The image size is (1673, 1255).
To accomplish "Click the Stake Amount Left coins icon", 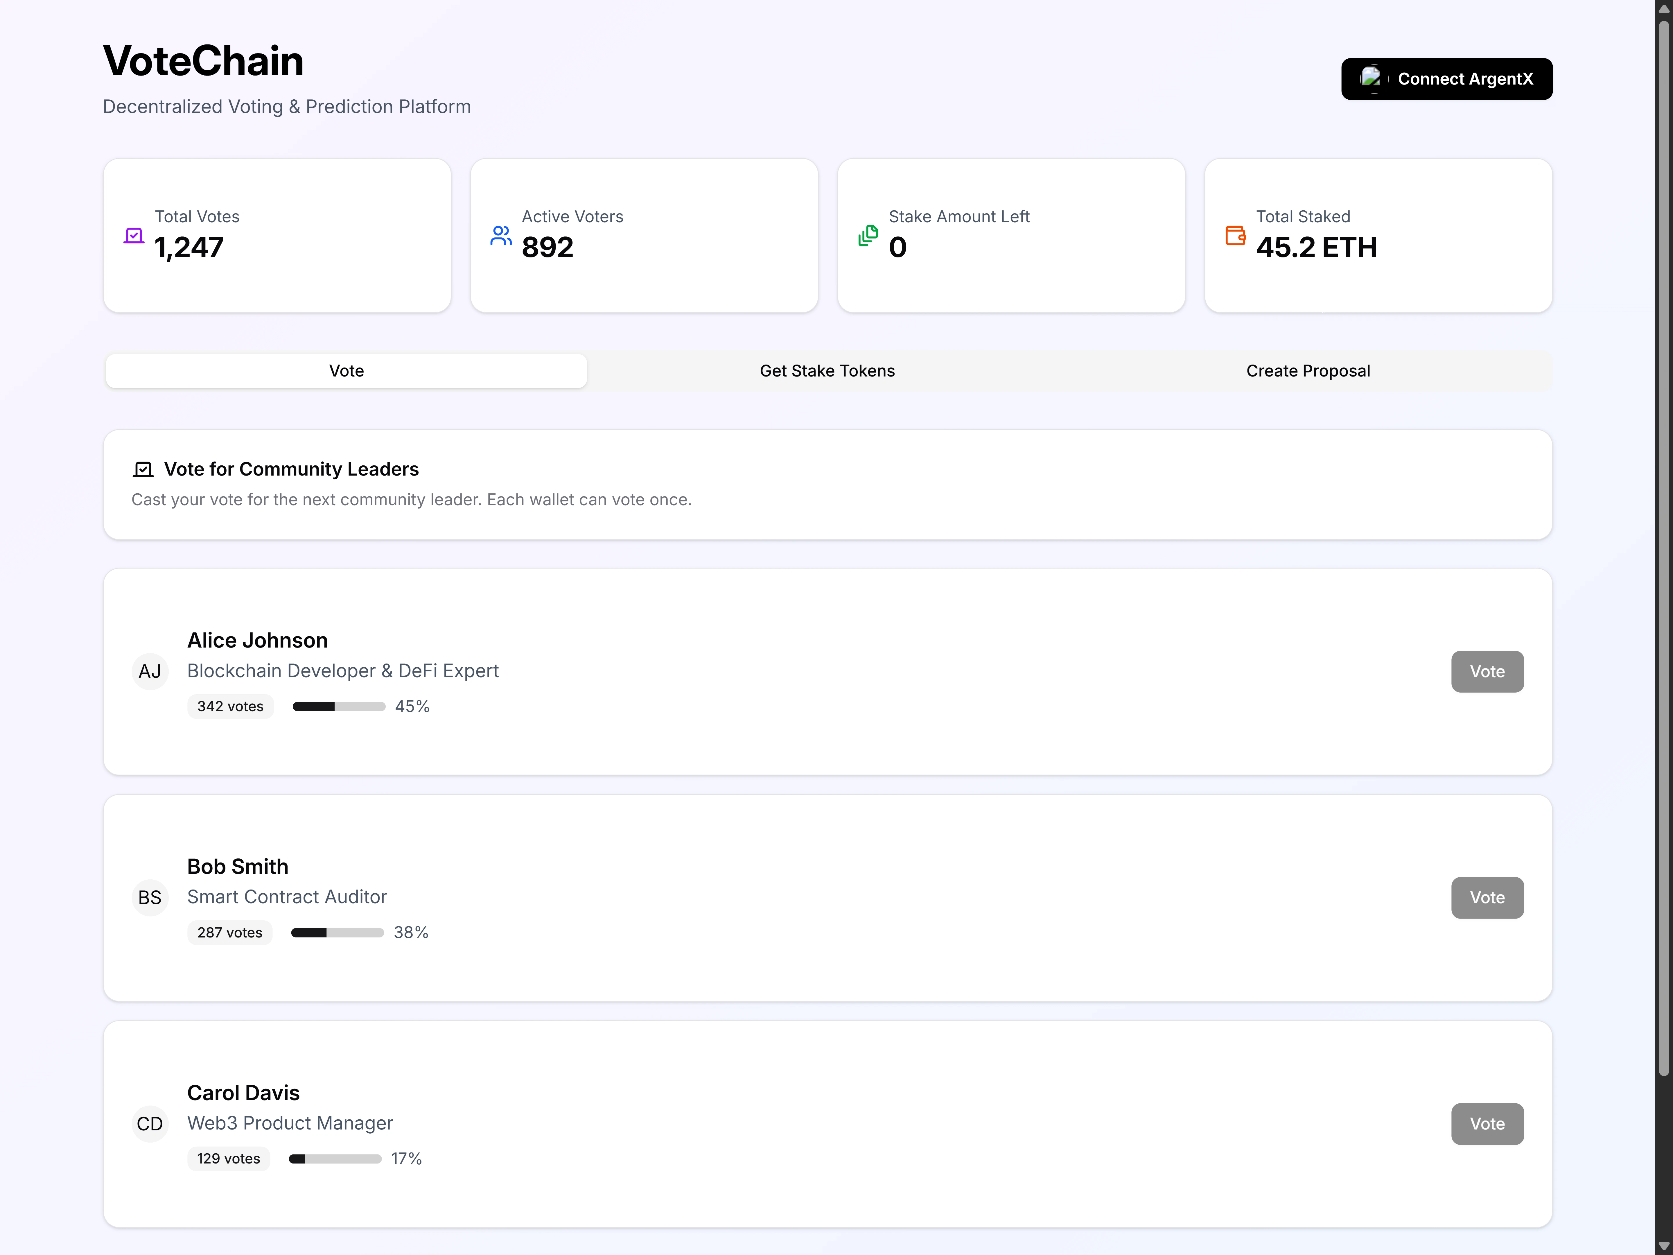I will coord(868,236).
